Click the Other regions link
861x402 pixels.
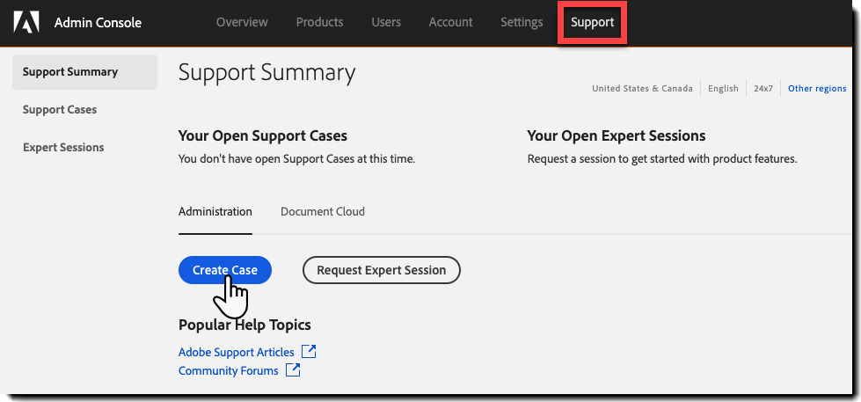tap(817, 89)
